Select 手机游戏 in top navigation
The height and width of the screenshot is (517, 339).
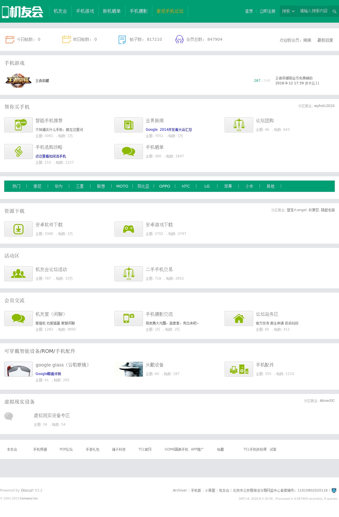point(85,11)
